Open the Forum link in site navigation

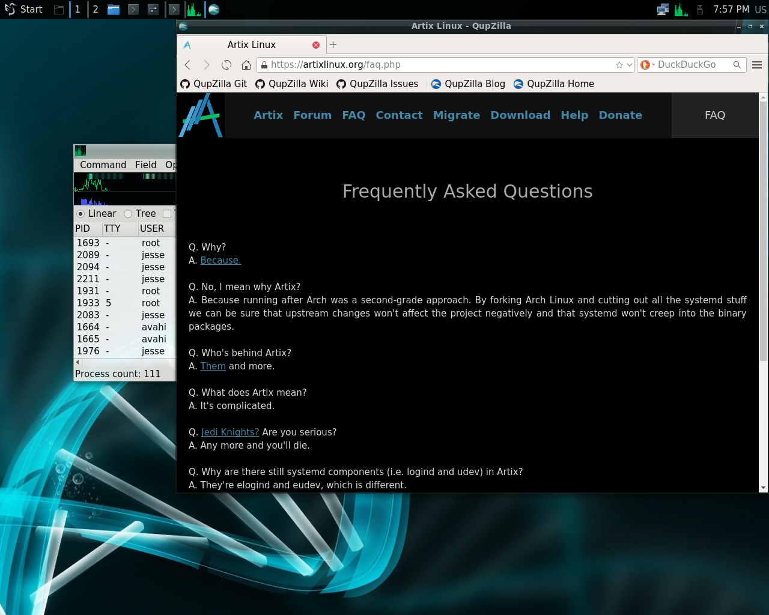coord(312,115)
